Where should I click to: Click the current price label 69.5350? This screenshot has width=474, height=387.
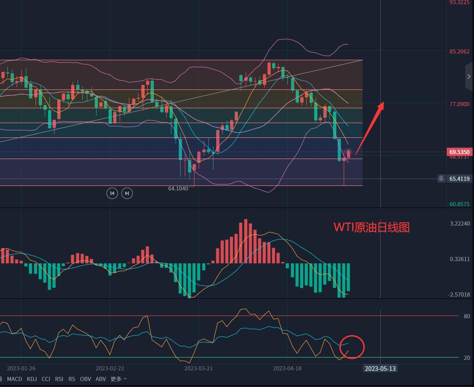pyautogui.click(x=459, y=152)
